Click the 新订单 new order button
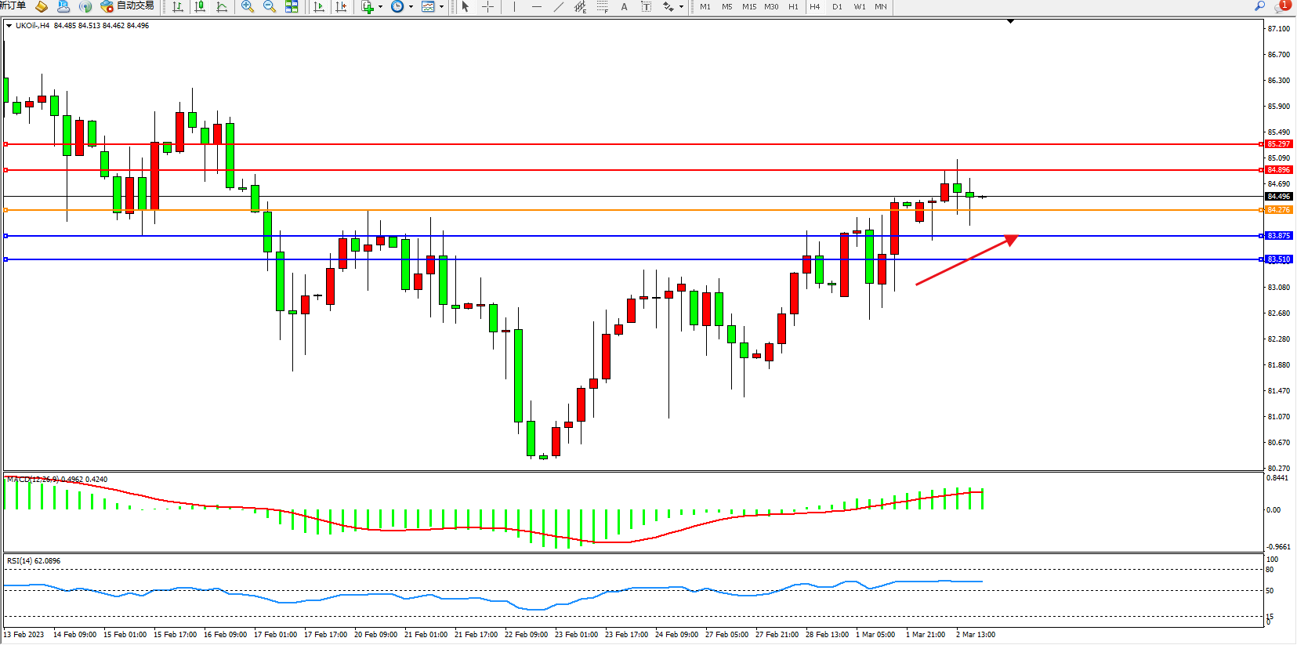Image resolution: width=1297 pixels, height=645 pixels. 13,6
